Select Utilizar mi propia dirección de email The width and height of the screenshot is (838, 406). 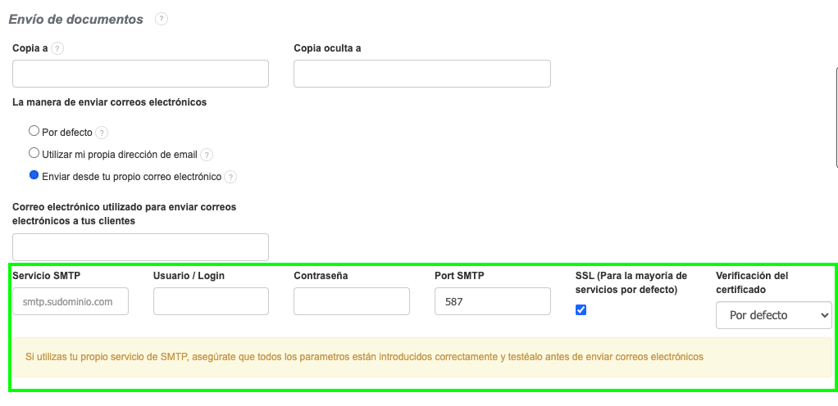(34, 153)
